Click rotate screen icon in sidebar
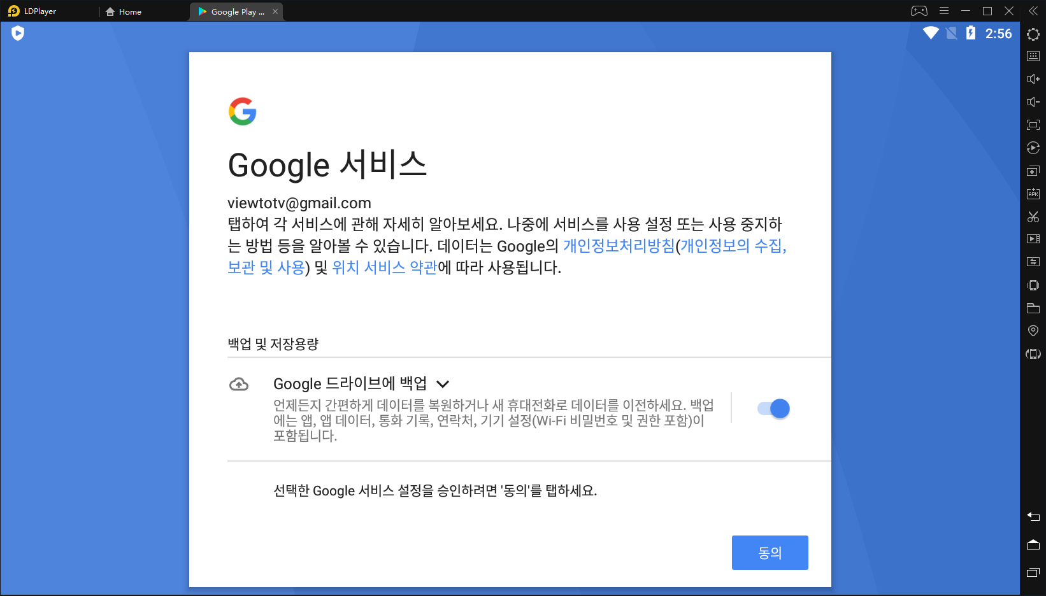The height and width of the screenshot is (596, 1046). tap(1033, 354)
